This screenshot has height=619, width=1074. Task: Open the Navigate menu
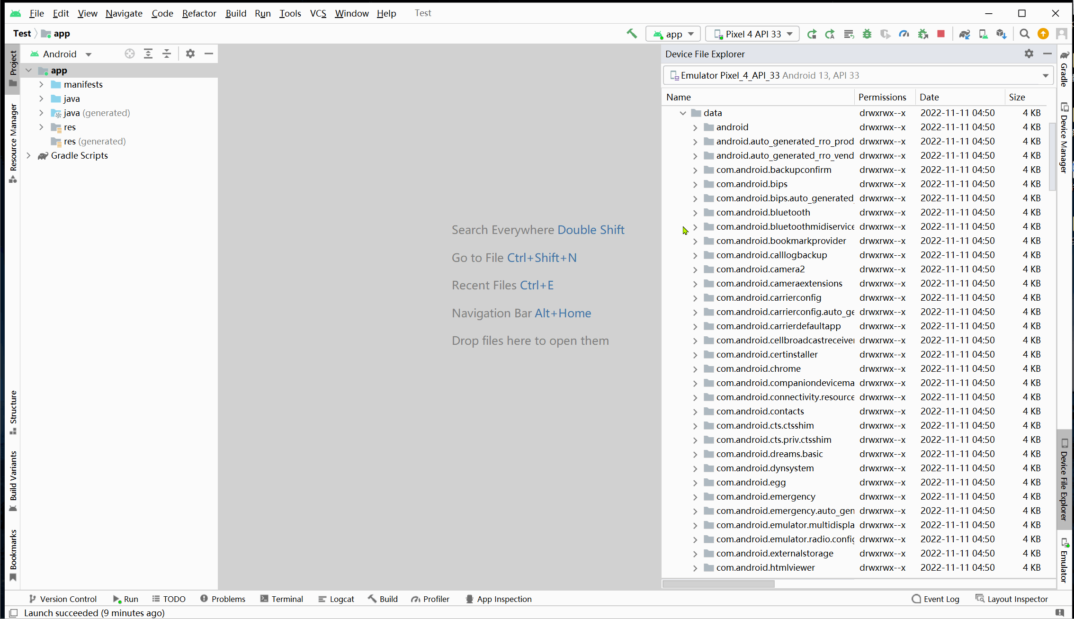(124, 13)
